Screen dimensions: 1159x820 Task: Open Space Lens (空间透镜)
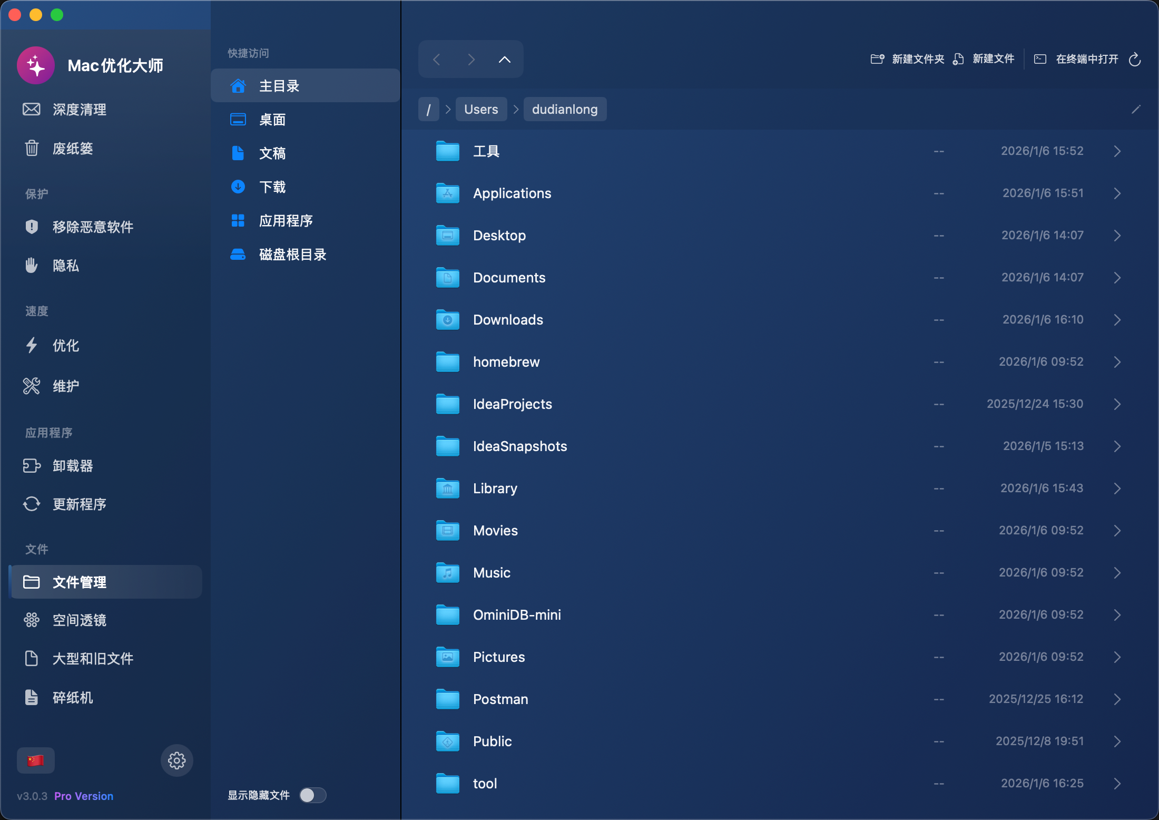pyautogui.click(x=79, y=620)
